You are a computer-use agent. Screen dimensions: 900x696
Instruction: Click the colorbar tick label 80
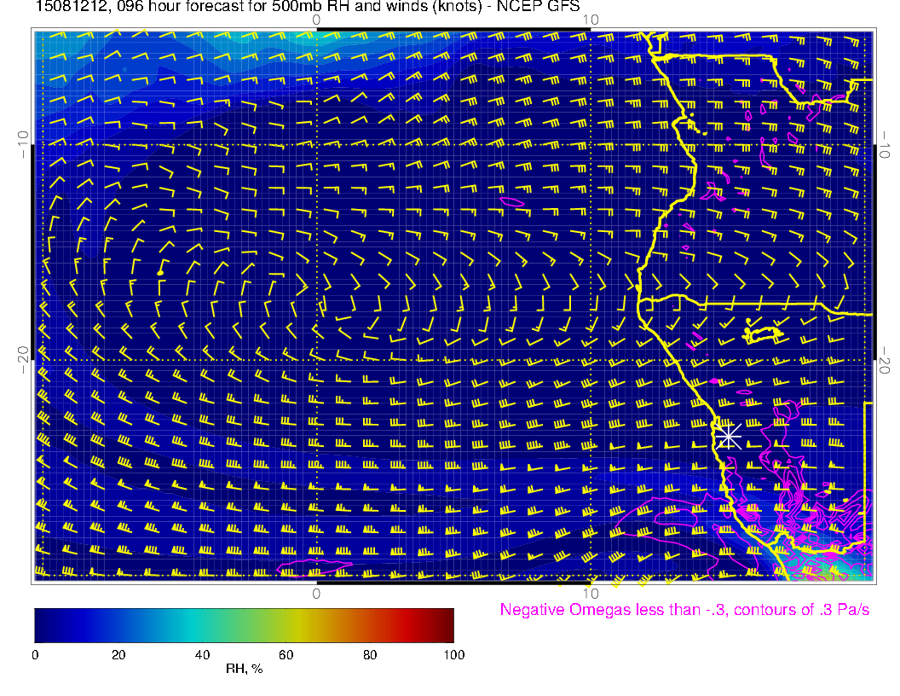370,654
